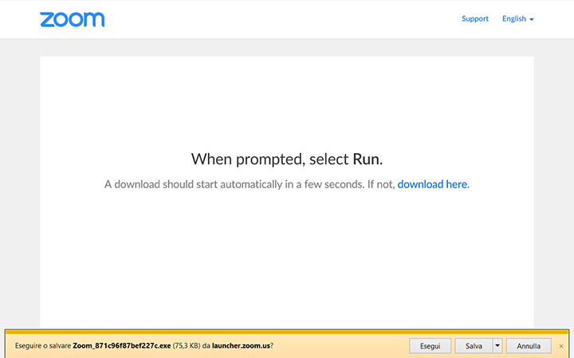Expand the English language dropdown

click(x=517, y=18)
